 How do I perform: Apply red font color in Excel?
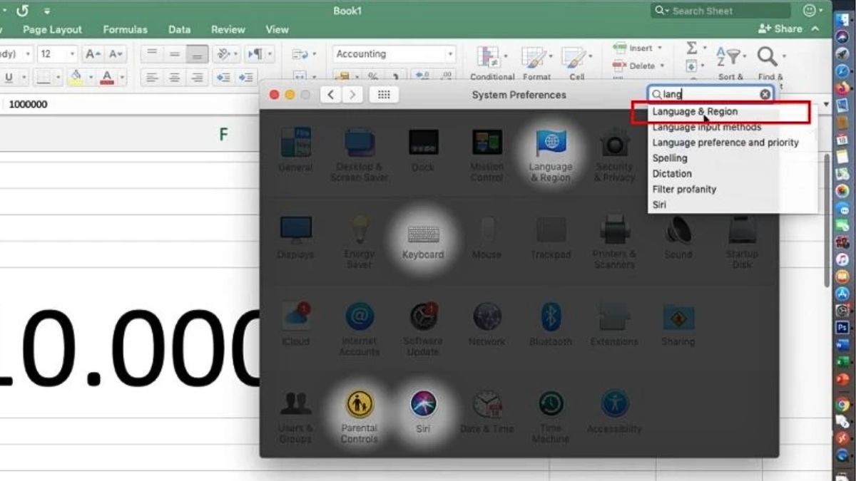click(x=107, y=78)
